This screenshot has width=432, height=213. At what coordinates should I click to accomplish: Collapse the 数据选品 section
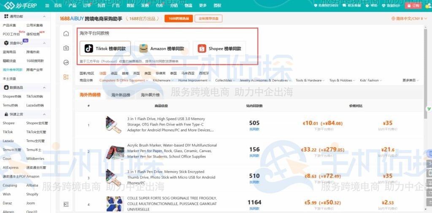44,87
